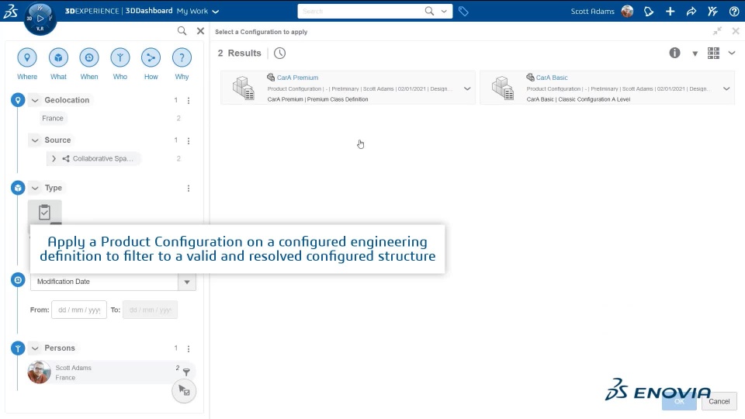This screenshot has height=419, width=745.
Task: Click the selection mode round button
Action: point(184,391)
